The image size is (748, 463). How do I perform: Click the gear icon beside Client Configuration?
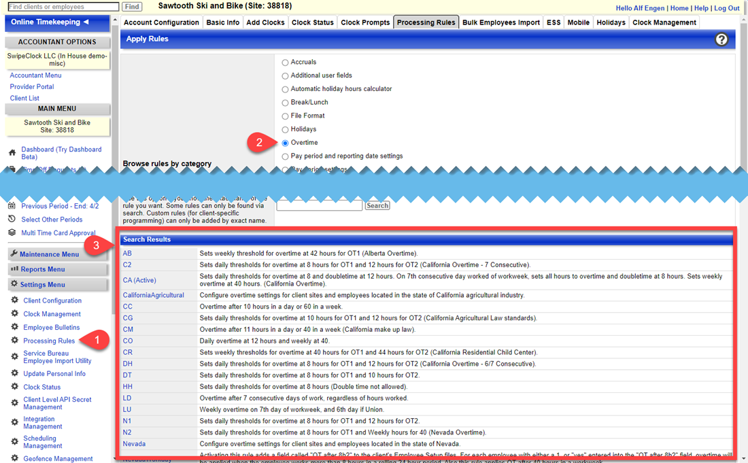click(14, 300)
